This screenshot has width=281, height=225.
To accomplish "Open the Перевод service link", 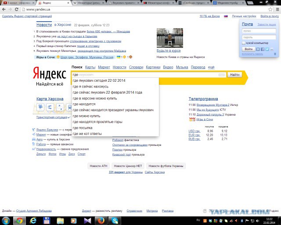I will tap(198, 67).
